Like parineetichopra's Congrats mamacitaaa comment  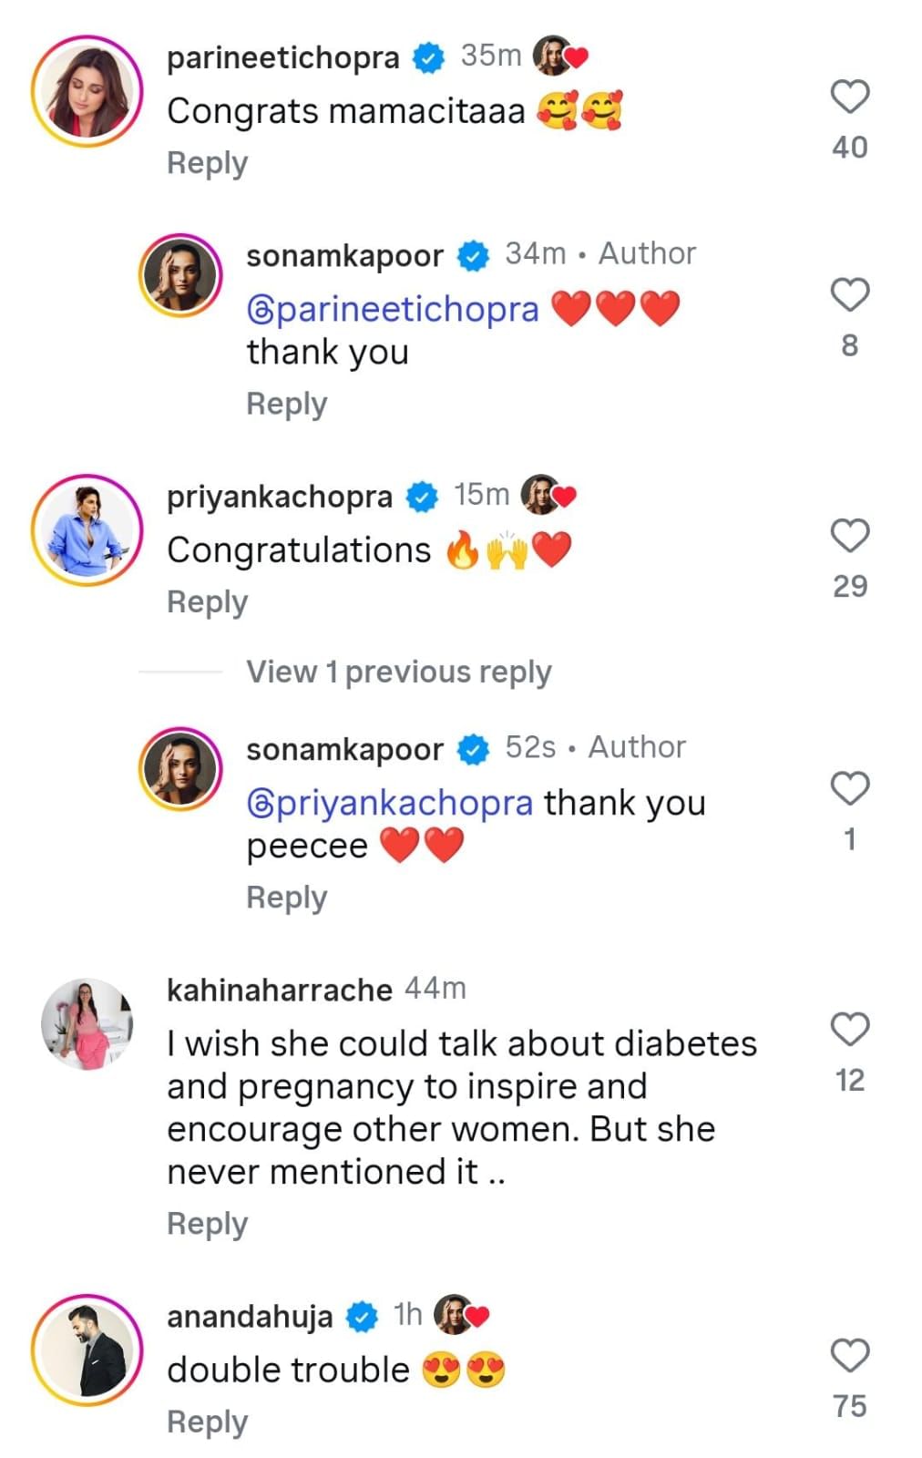[x=850, y=97]
